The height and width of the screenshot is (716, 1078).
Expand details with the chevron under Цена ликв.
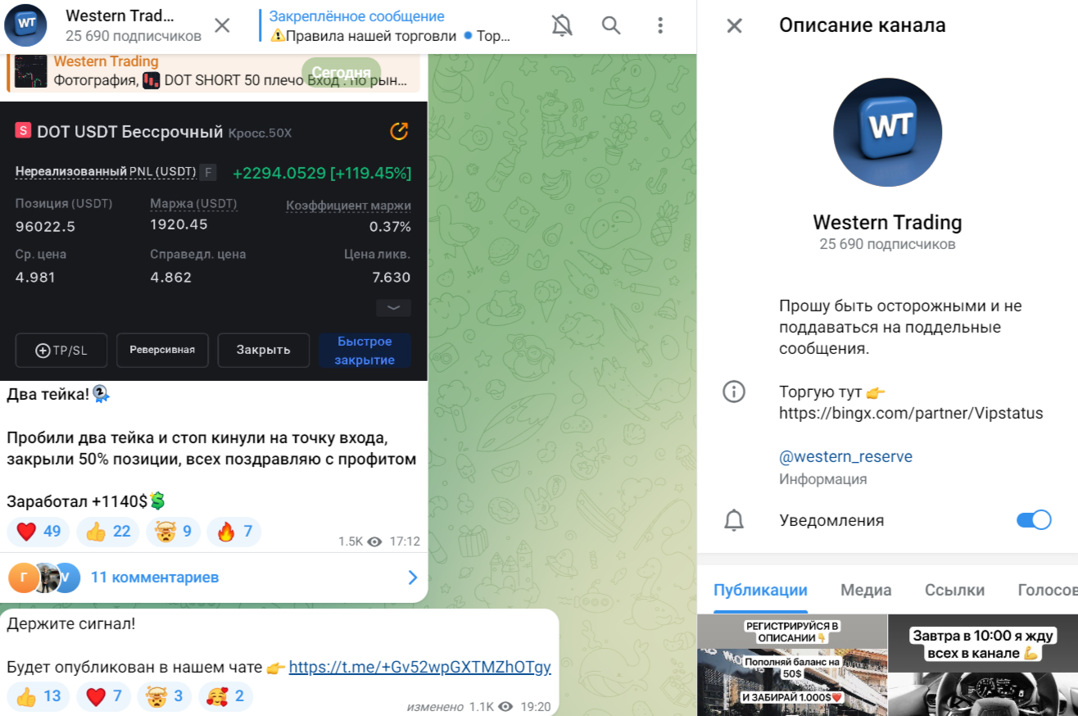pos(393,308)
